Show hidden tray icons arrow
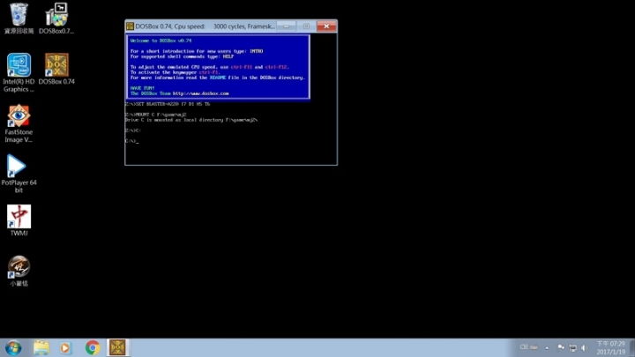This screenshot has width=635, height=357. pyautogui.click(x=547, y=347)
